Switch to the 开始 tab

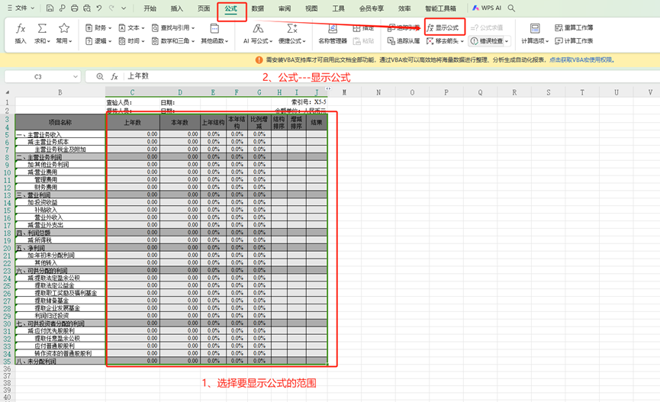(150, 8)
